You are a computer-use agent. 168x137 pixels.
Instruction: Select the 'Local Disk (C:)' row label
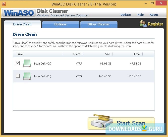point(43,64)
